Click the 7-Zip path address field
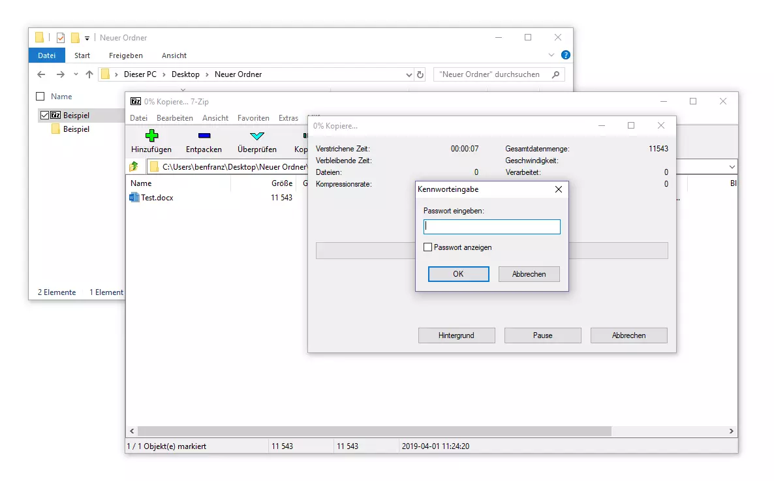Viewport: 774px width, 481px height. click(x=227, y=167)
